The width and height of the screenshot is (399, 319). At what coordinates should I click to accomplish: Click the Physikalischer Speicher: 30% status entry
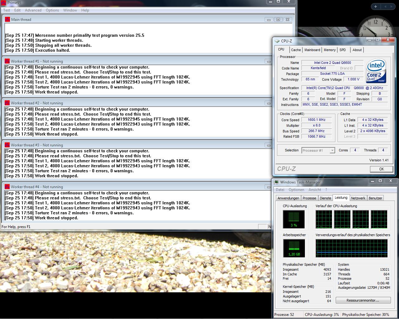click(366, 315)
